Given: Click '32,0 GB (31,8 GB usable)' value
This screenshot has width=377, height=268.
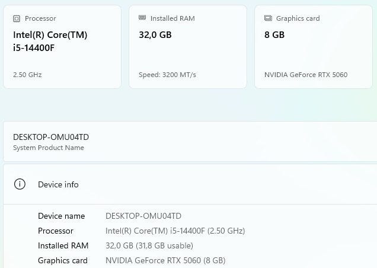Looking at the screenshot, I should (x=149, y=245).
